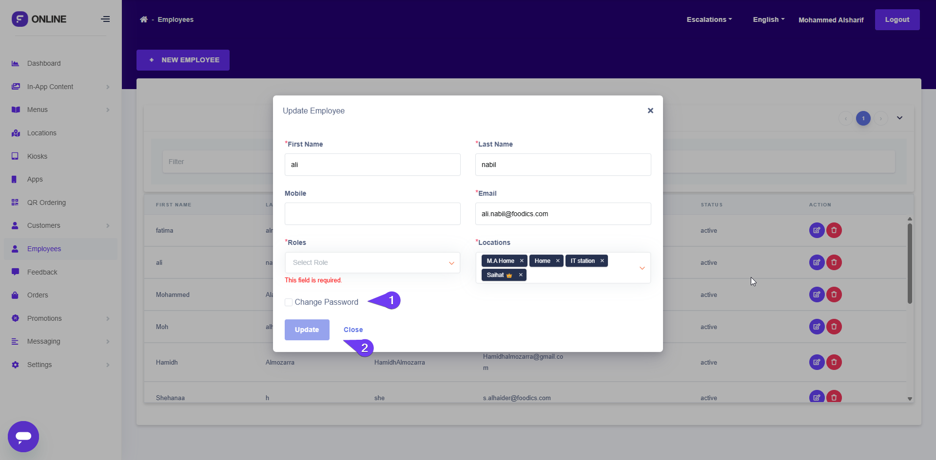Open the Orders sidebar item
The height and width of the screenshot is (460, 936).
coord(38,295)
